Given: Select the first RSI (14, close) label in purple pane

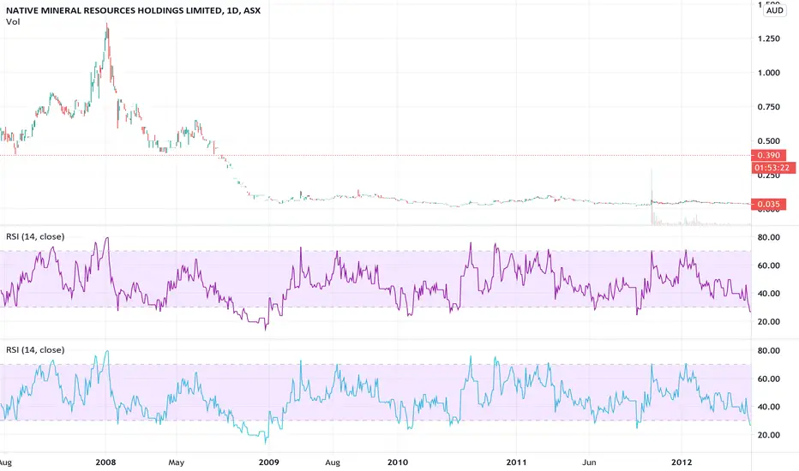Looking at the screenshot, I should (x=35, y=236).
